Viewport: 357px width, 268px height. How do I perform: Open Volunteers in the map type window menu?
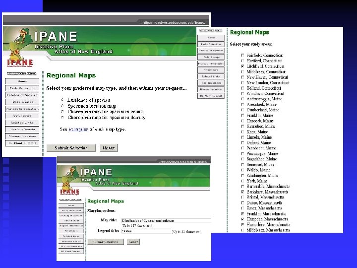point(22,116)
